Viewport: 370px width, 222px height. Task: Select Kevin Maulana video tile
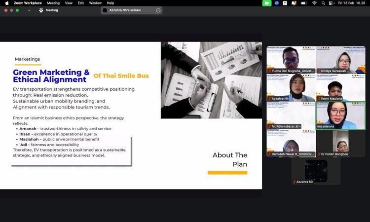point(341,88)
